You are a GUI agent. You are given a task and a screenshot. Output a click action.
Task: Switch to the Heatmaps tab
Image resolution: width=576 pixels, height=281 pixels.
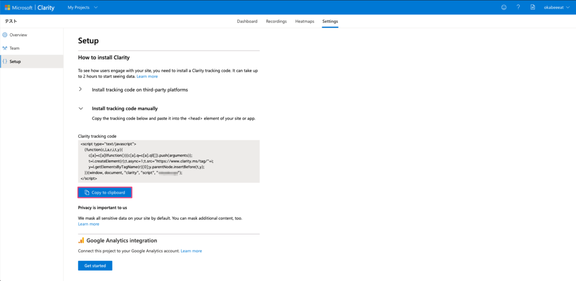coord(305,22)
